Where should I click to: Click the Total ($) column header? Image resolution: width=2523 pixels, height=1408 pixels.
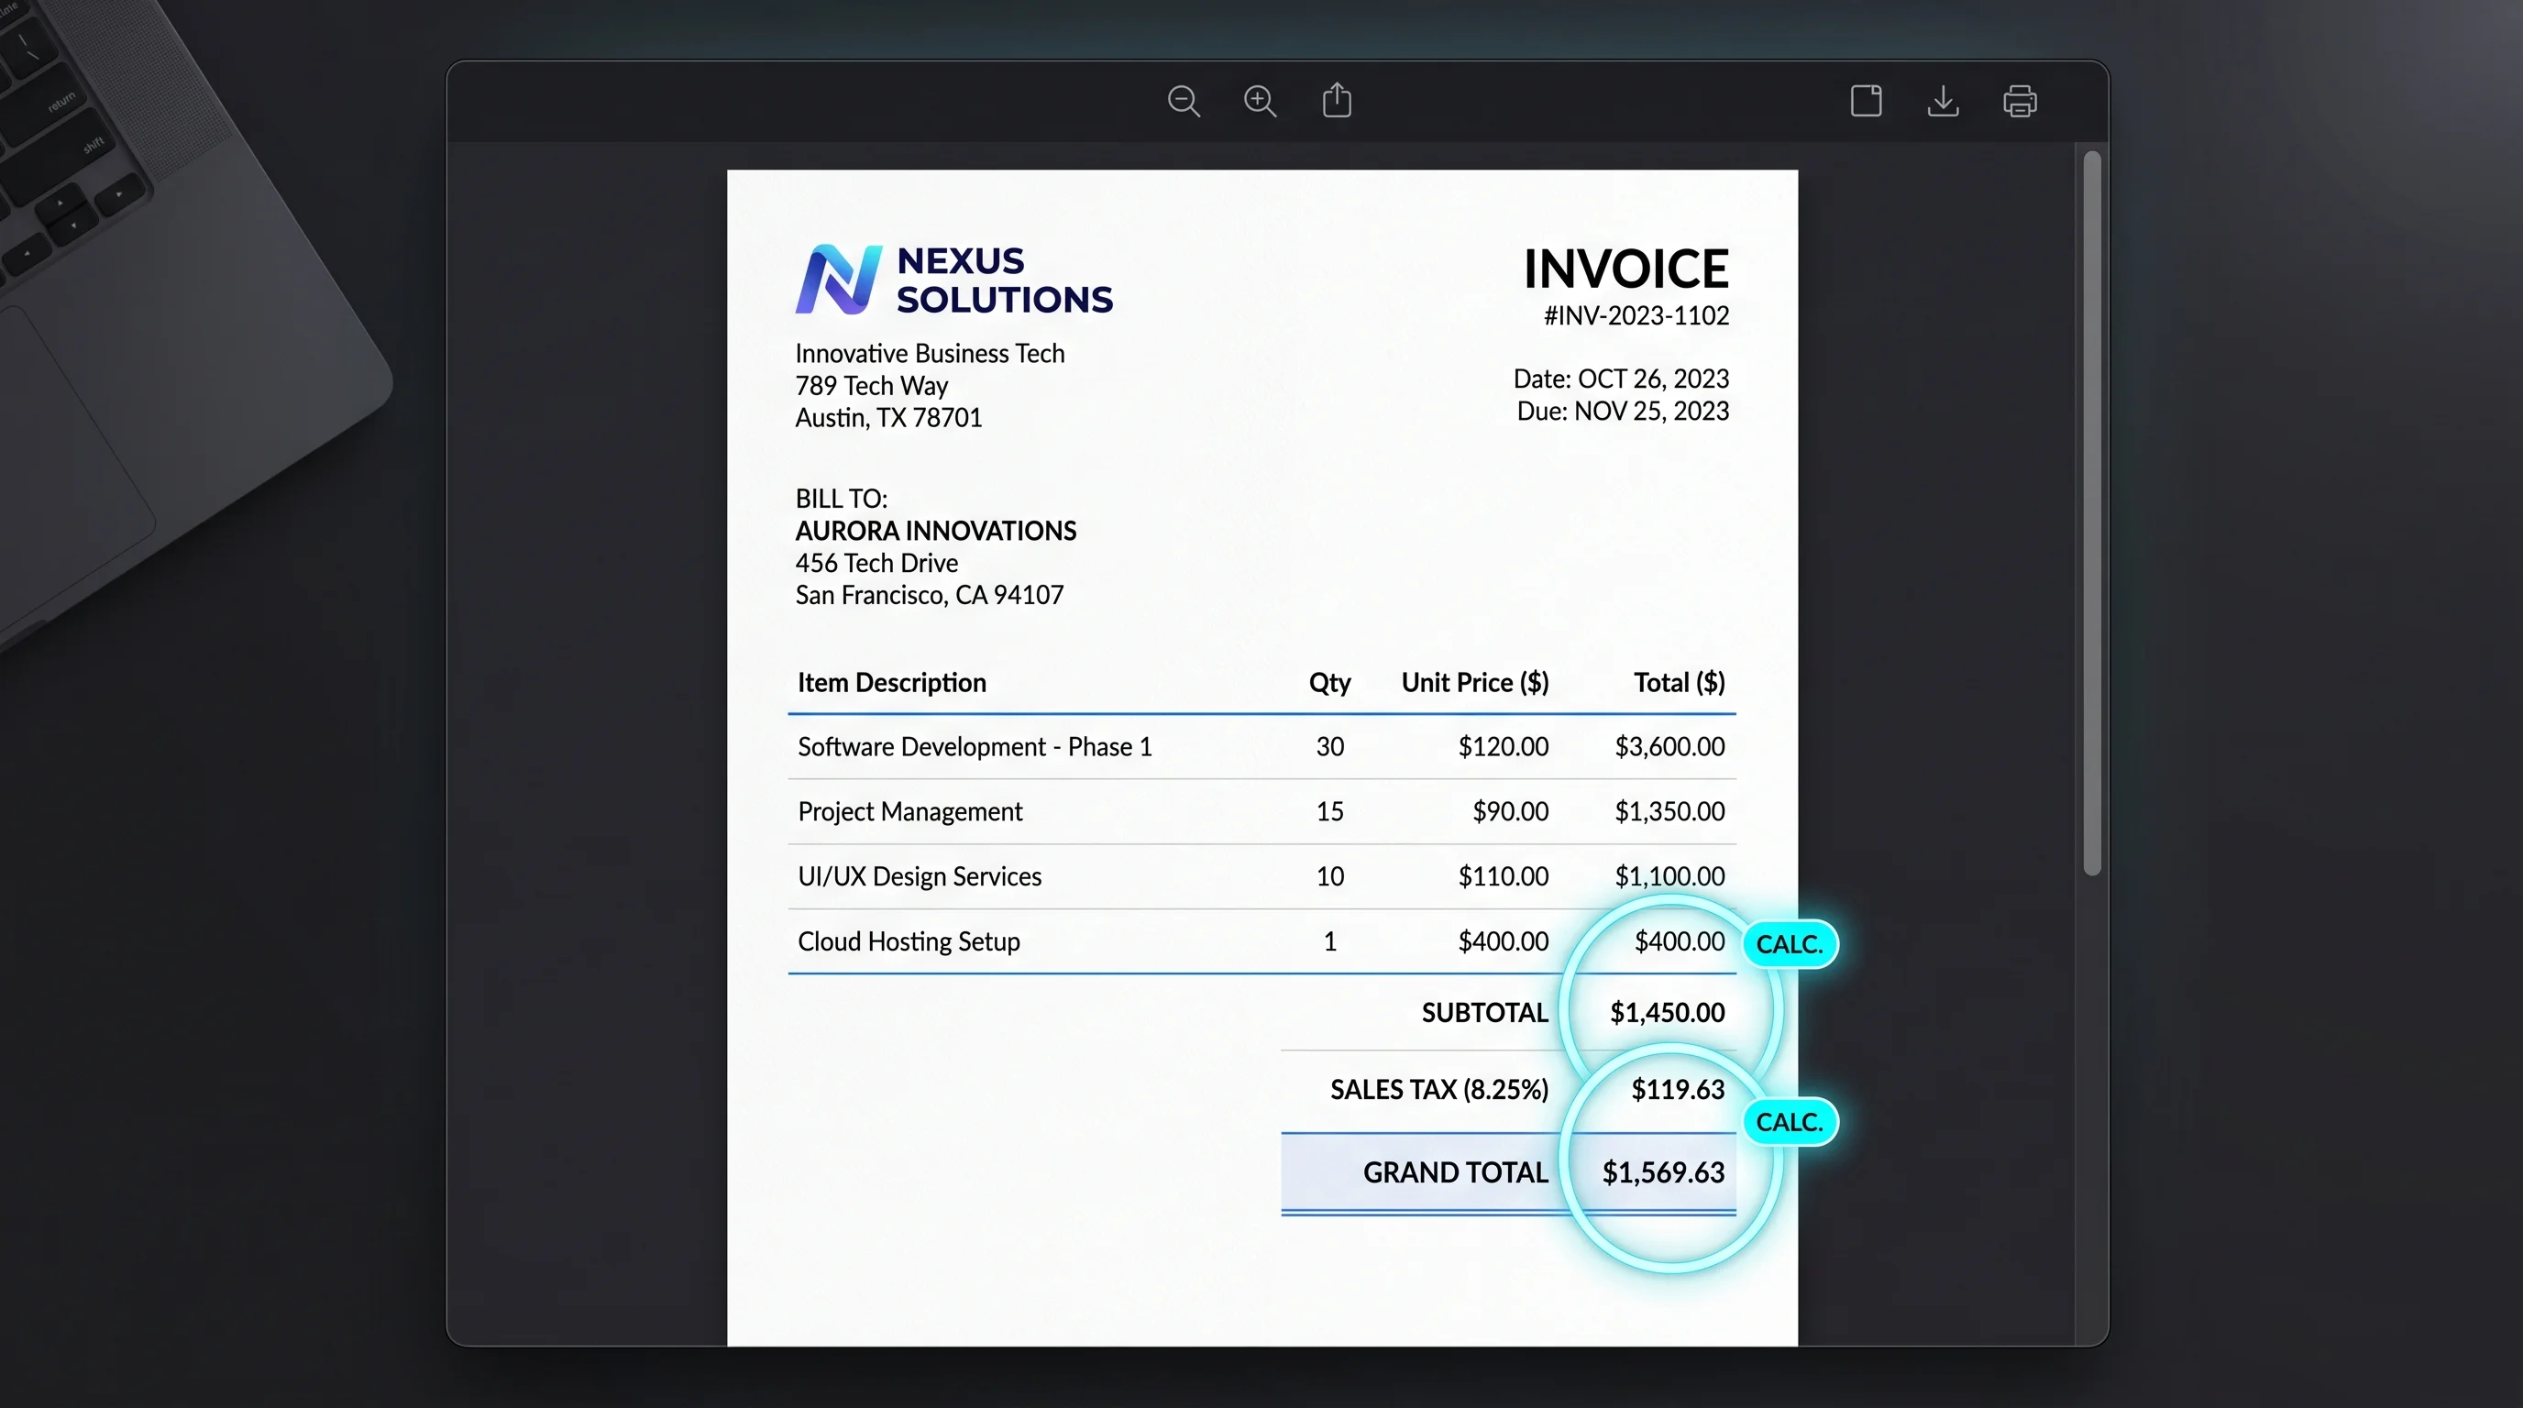click(1679, 683)
